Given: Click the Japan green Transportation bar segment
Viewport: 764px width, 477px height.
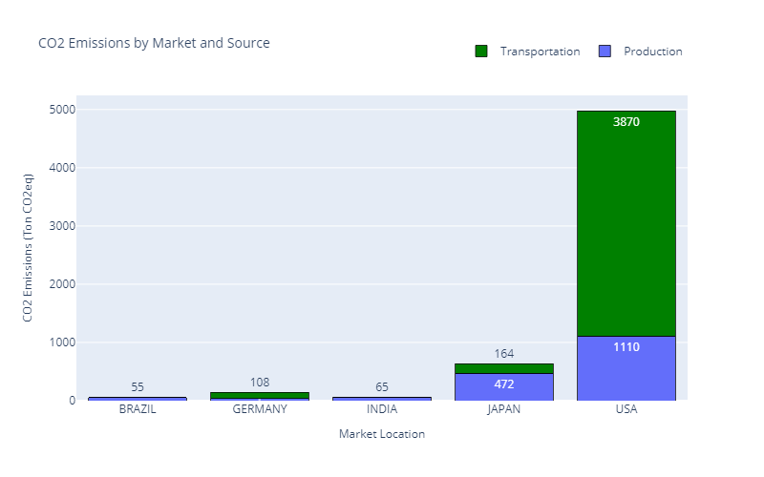Looking at the screenshot, I should (x=504, y=368).
